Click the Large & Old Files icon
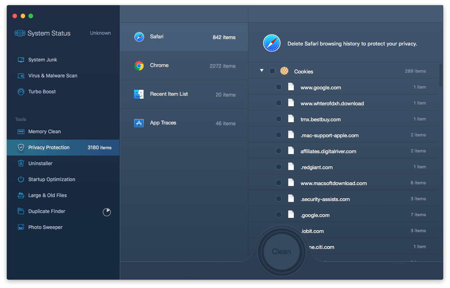This screenshot has width=450, height=288. (21, 195)
